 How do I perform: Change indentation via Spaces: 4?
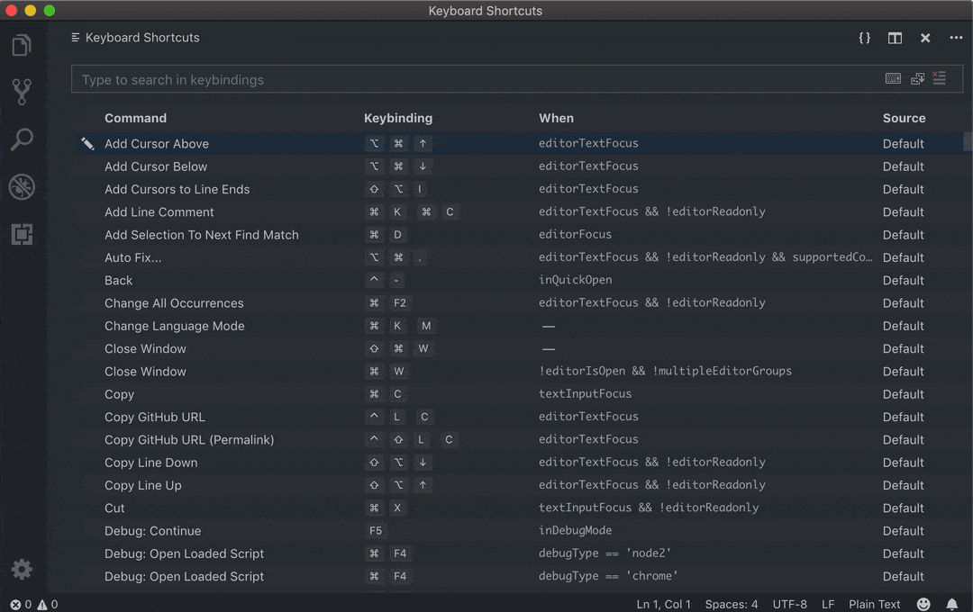[731, 604]
